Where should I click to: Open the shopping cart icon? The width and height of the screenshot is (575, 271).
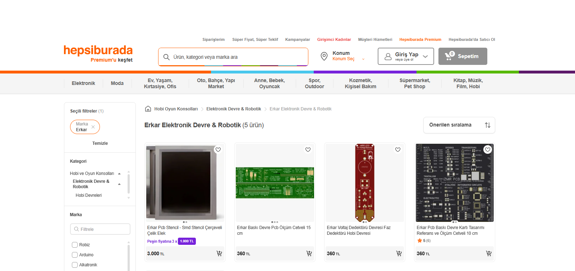point(449,56)
